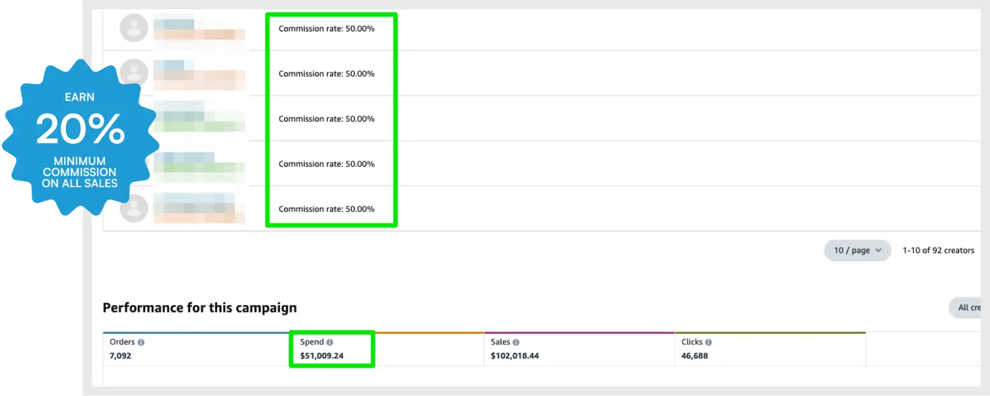Select the last row's Commission rate 50.00%

326,209
